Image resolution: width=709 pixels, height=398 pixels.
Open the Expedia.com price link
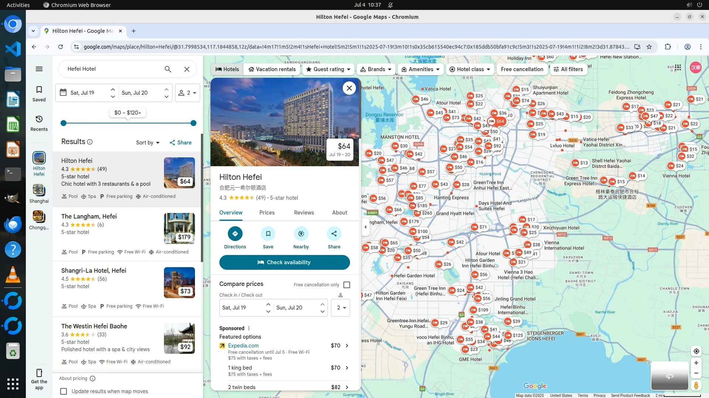pos(243,346)
